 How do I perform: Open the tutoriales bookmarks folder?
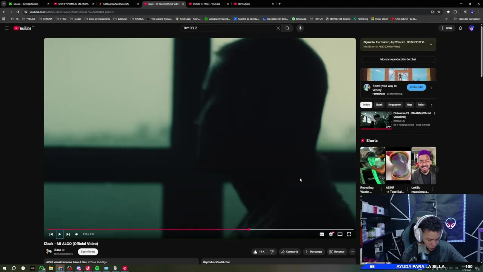point(120,19)
